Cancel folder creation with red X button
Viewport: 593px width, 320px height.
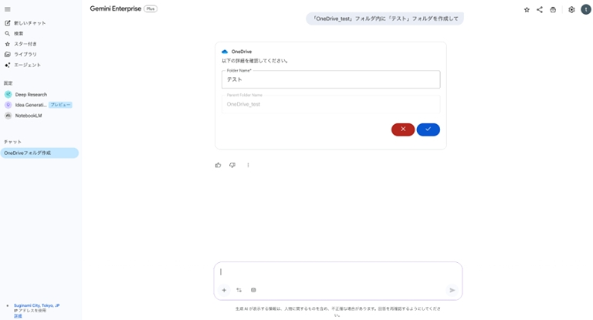pos(403,130)
